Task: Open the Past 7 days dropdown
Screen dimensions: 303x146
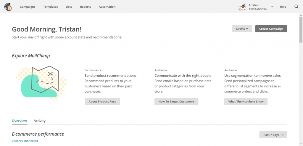Action: coord(273,135)
